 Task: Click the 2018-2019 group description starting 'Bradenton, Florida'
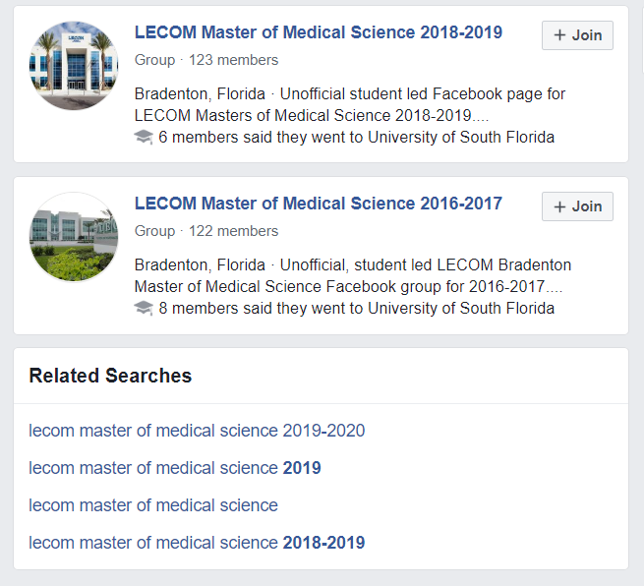(349, 104)
